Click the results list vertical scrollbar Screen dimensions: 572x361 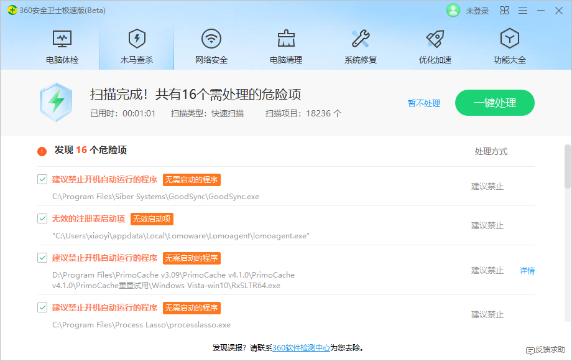(x=567, y=166)
